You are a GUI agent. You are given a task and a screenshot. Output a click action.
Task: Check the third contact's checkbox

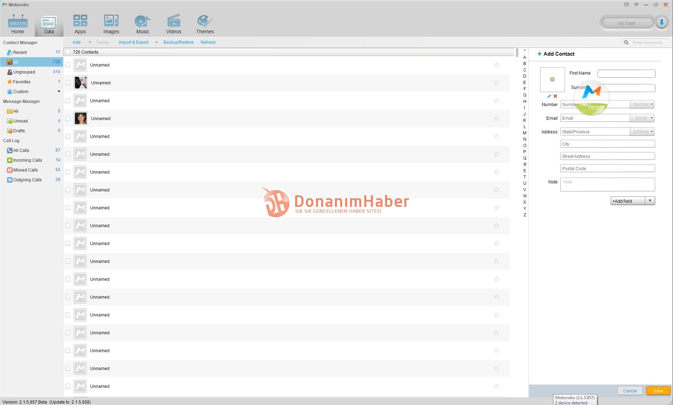click(x=68, y=100)
